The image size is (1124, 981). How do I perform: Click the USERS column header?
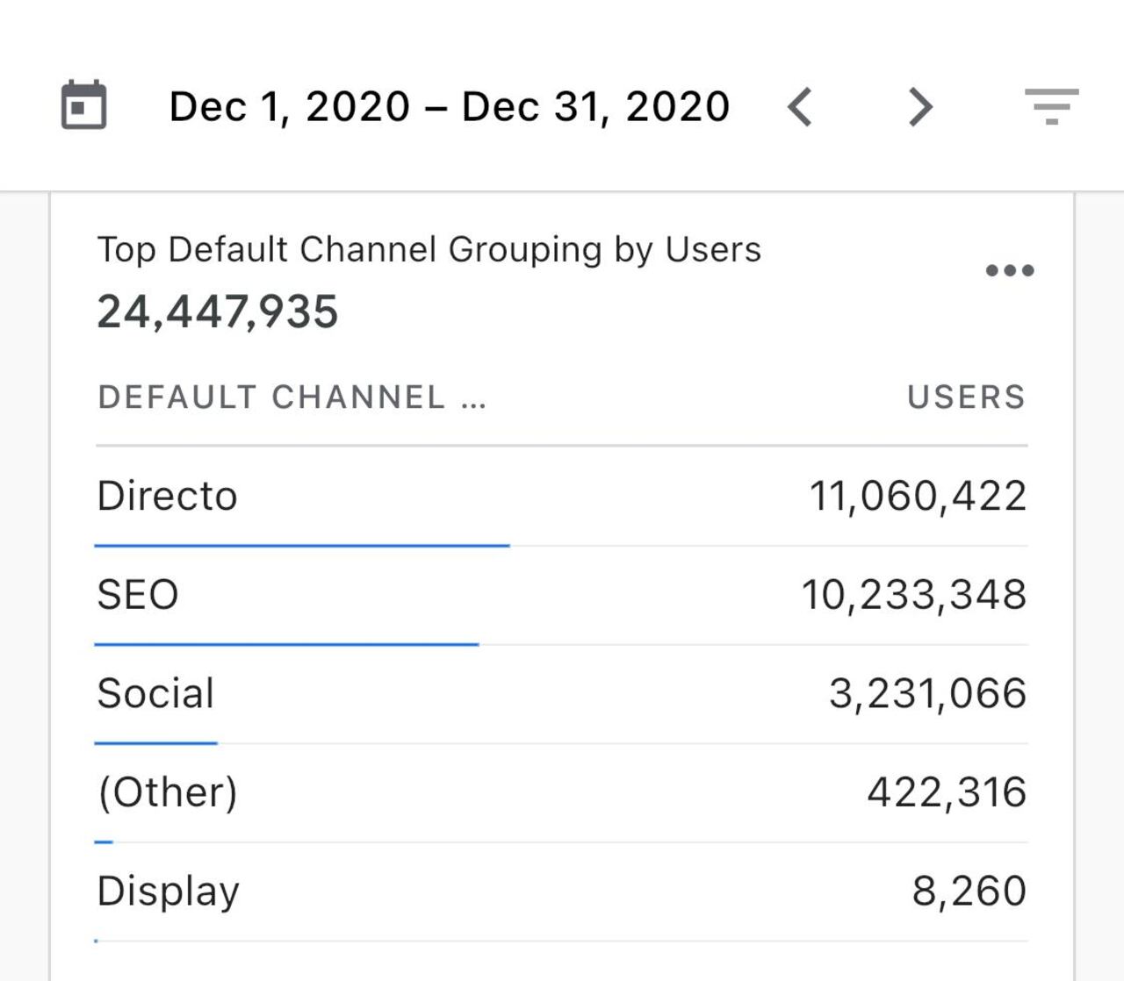[965, 397]
